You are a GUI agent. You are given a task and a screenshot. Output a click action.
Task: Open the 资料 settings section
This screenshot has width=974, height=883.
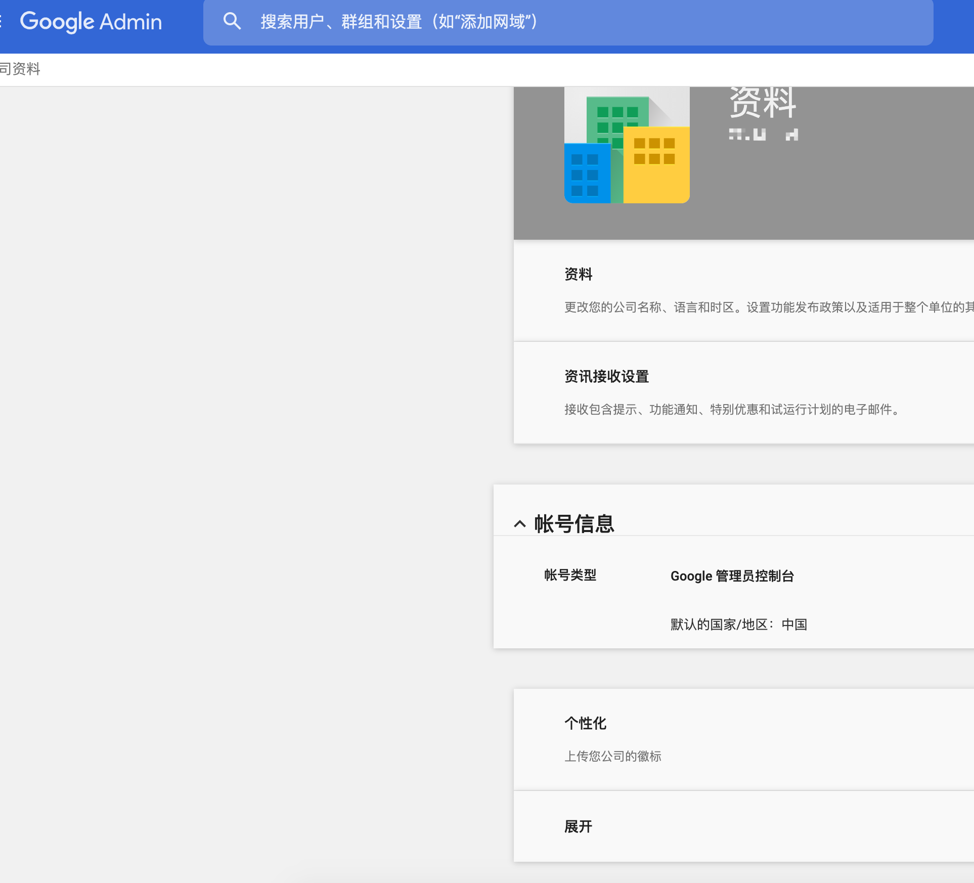(x=578, y=274)
